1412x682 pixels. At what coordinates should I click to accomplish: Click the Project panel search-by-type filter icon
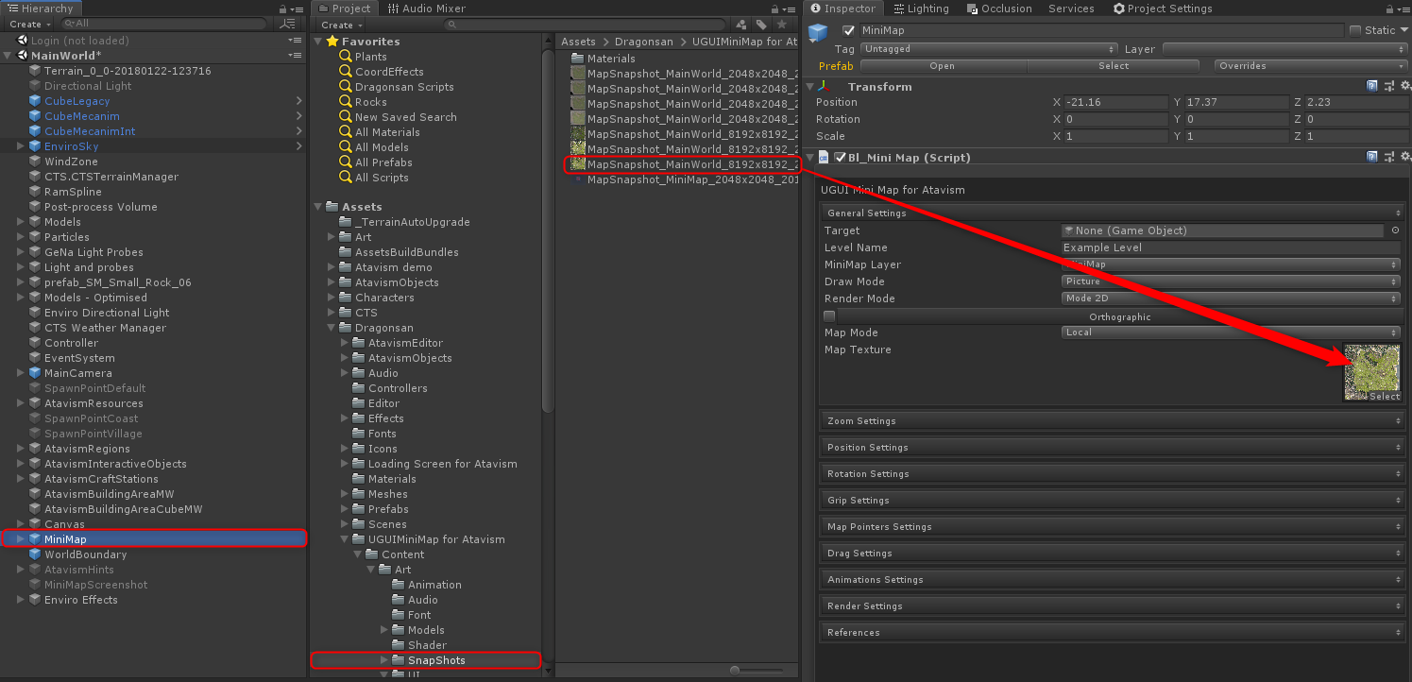[x=741, y=25]
